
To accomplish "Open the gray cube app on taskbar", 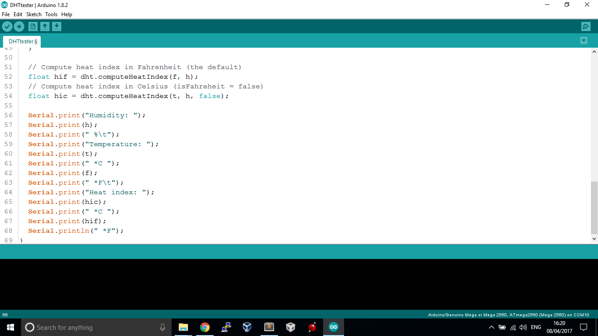I will (x=290, y=327).
